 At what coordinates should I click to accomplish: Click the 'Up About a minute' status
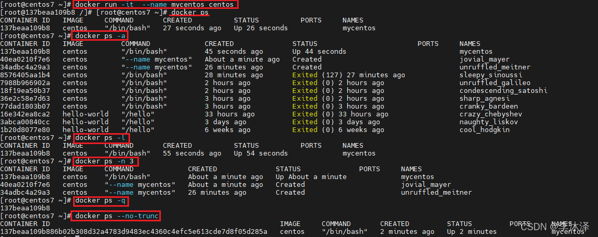click(x=311, y=177)
